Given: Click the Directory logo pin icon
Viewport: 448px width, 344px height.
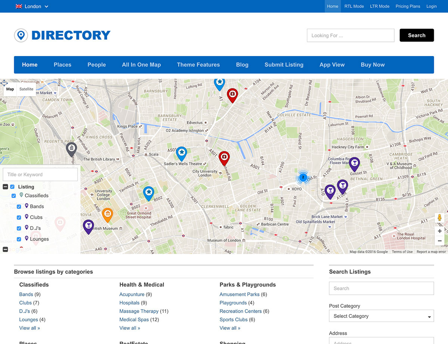Looking at the screenshot, I should 21,35.
